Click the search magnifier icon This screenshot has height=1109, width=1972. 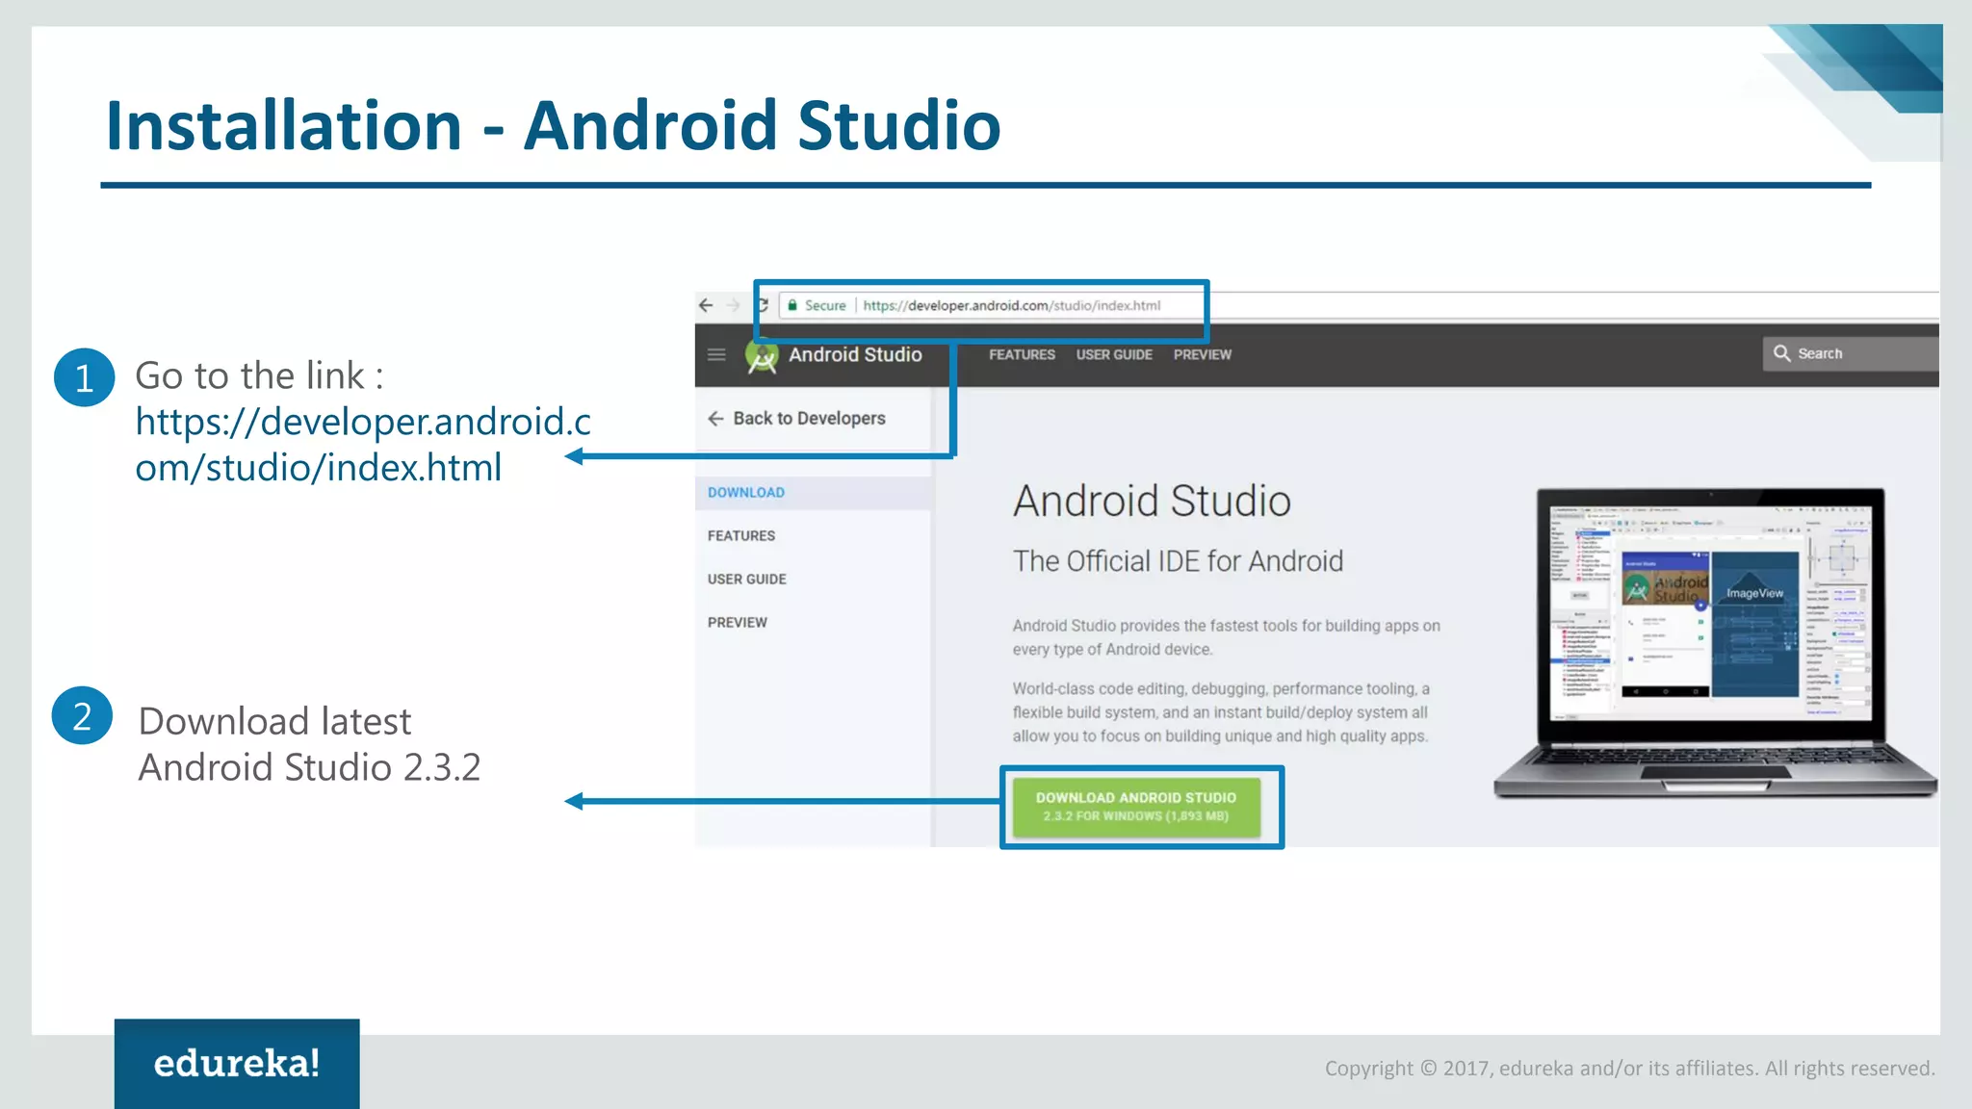tap(1782, 353)
